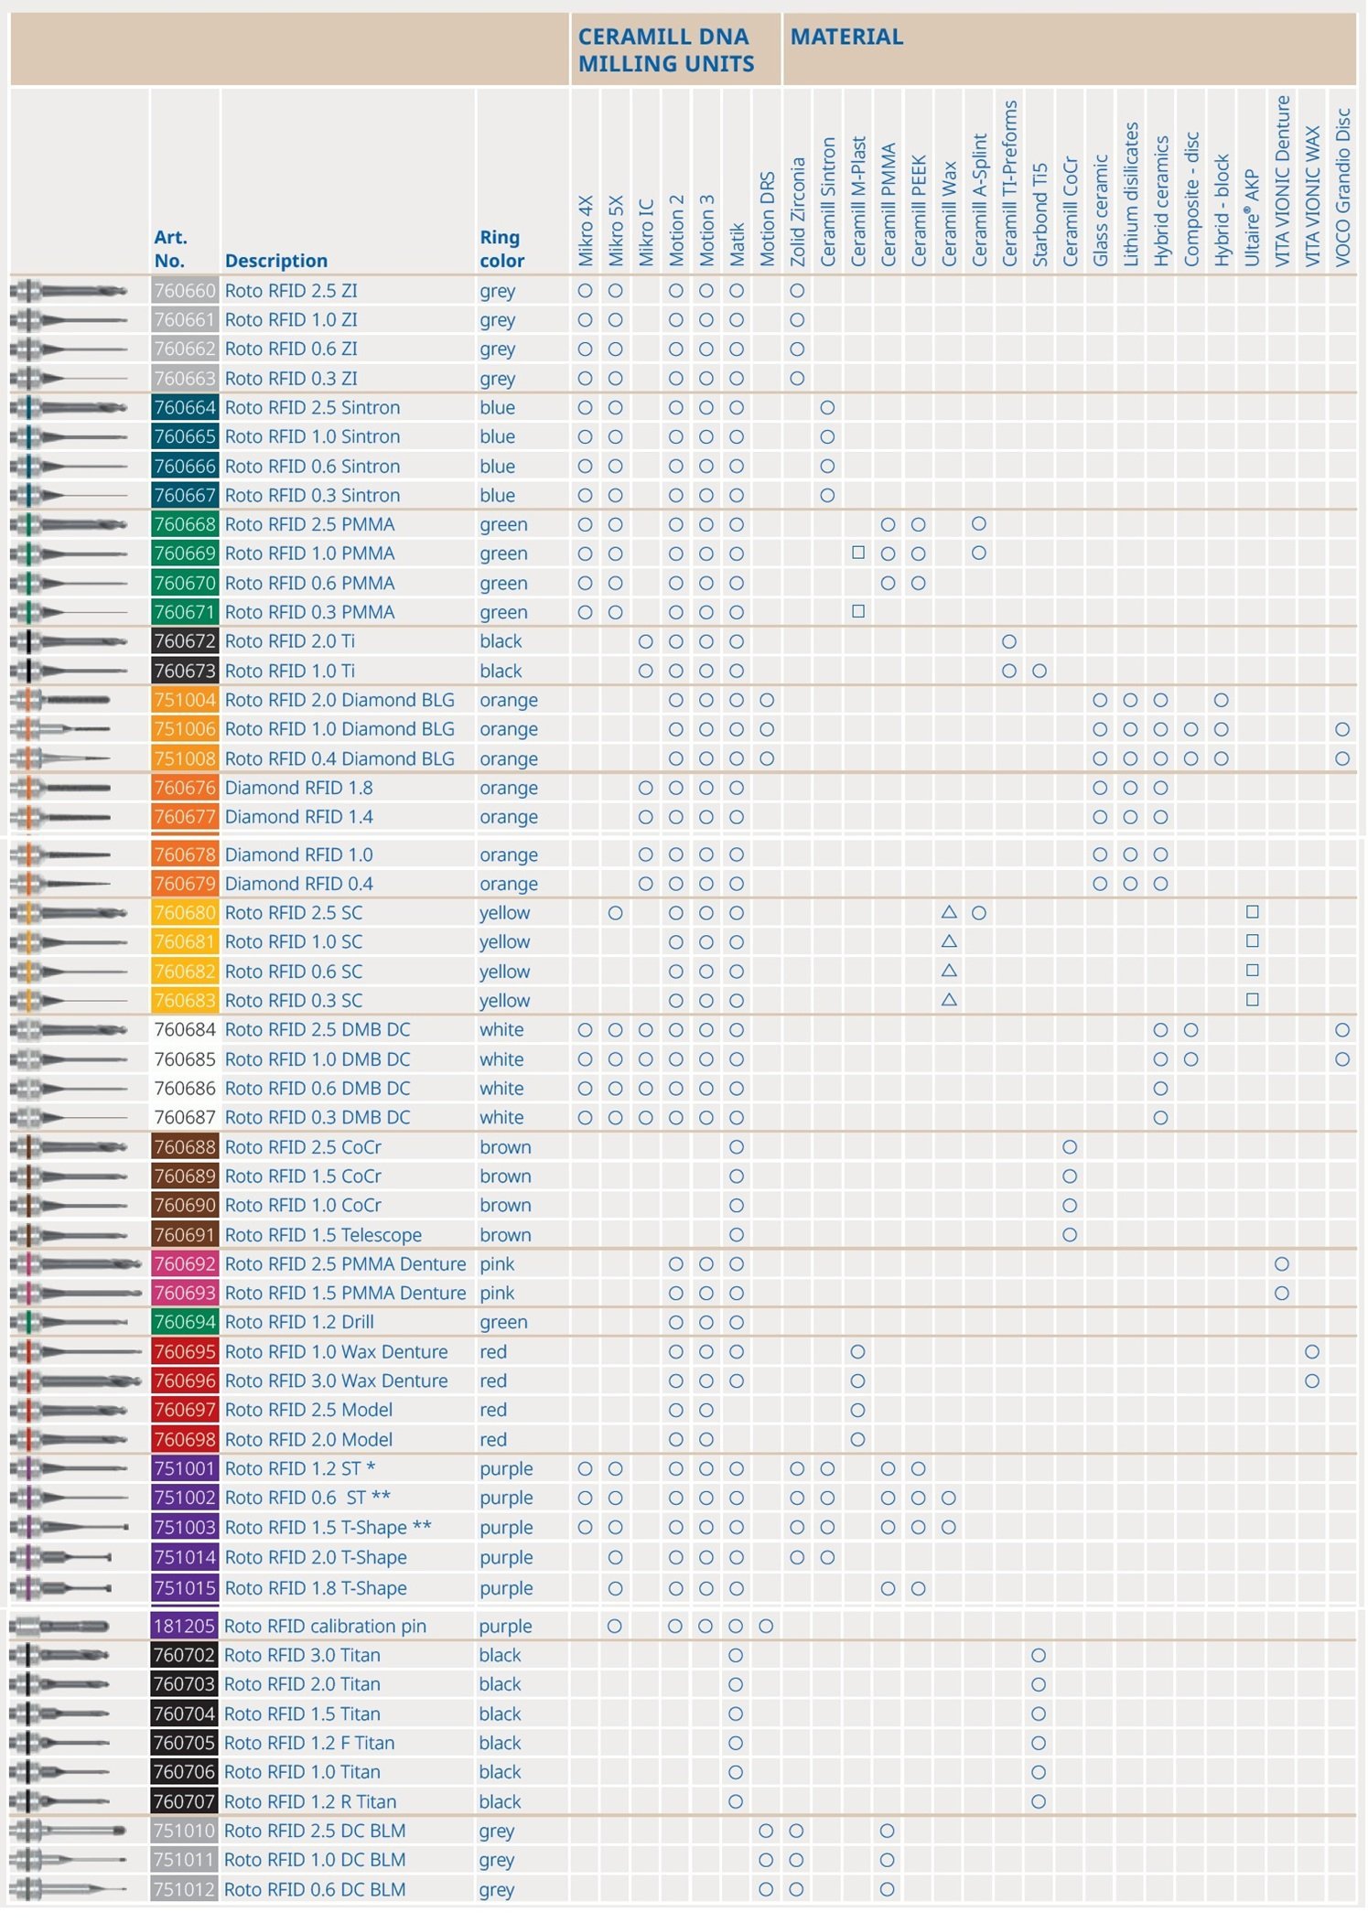The image size is (1368, 1923).
Task: Select the Roto RFID 2.5 DC BLM tool image
Action: (70, 1831)
